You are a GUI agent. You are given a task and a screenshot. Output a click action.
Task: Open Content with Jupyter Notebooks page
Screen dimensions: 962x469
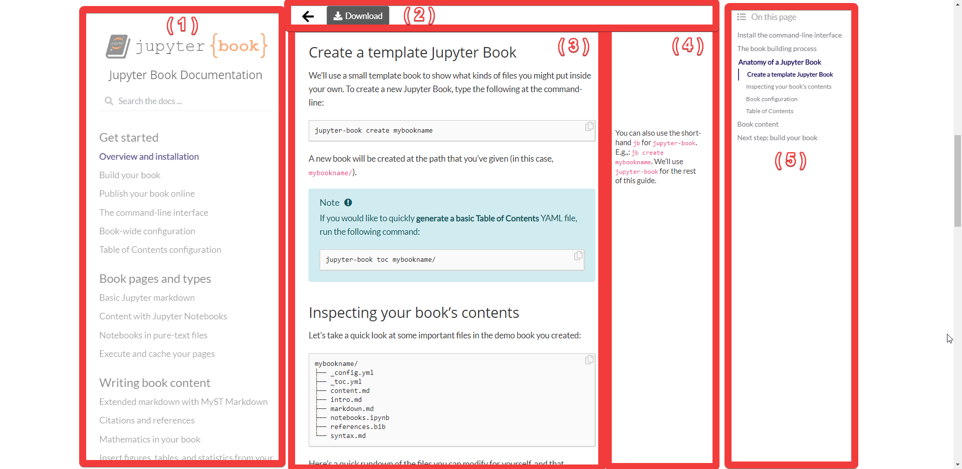pyautogui.click(x=163, y=316)
